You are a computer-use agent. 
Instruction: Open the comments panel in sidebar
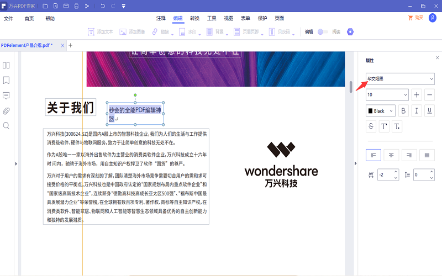pos(7,95)
